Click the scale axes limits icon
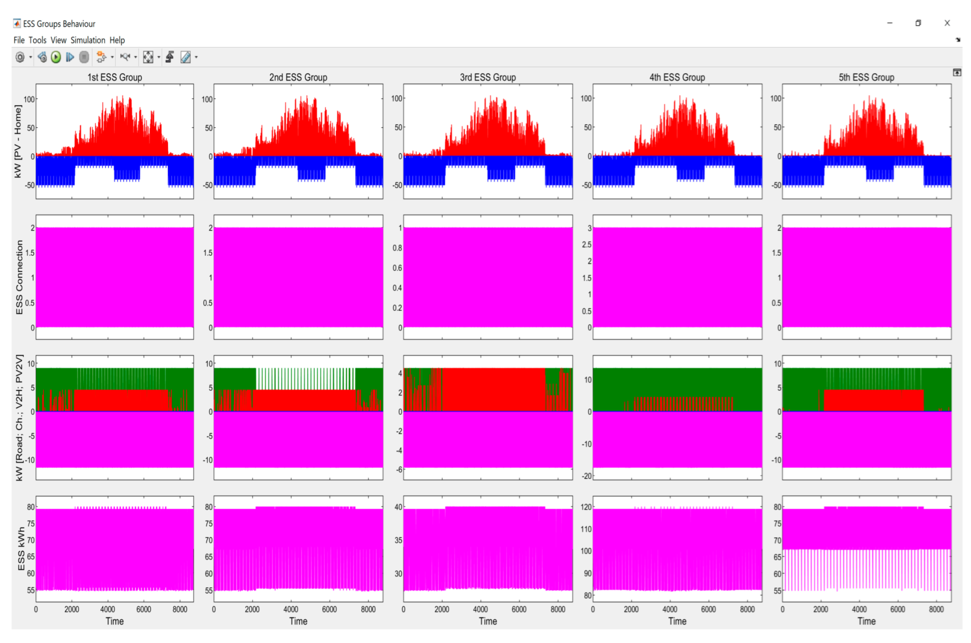Image resolution: width=971 pixels, height=643 pixels. coord(148,57)
